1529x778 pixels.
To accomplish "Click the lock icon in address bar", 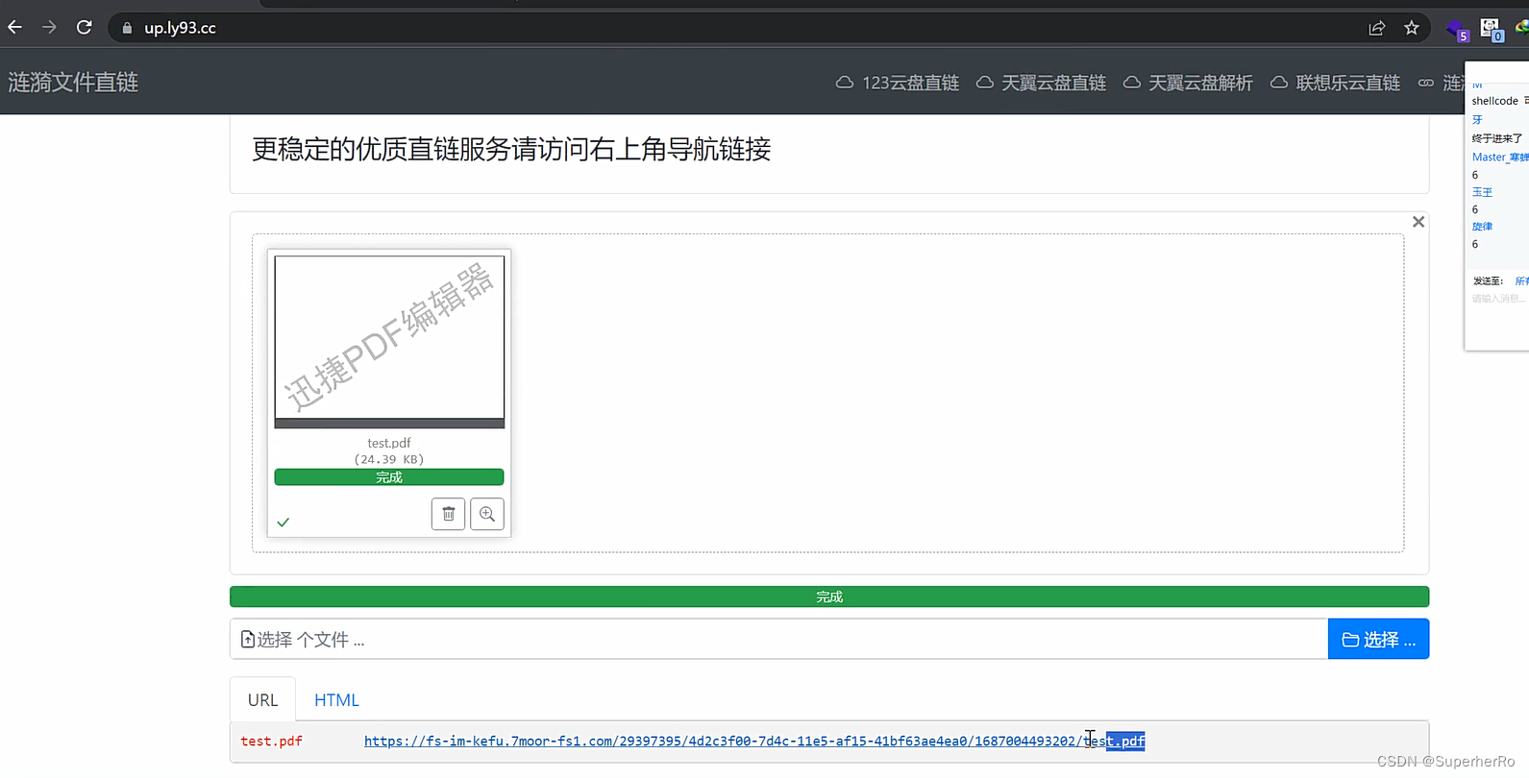I will coord(127,28).
